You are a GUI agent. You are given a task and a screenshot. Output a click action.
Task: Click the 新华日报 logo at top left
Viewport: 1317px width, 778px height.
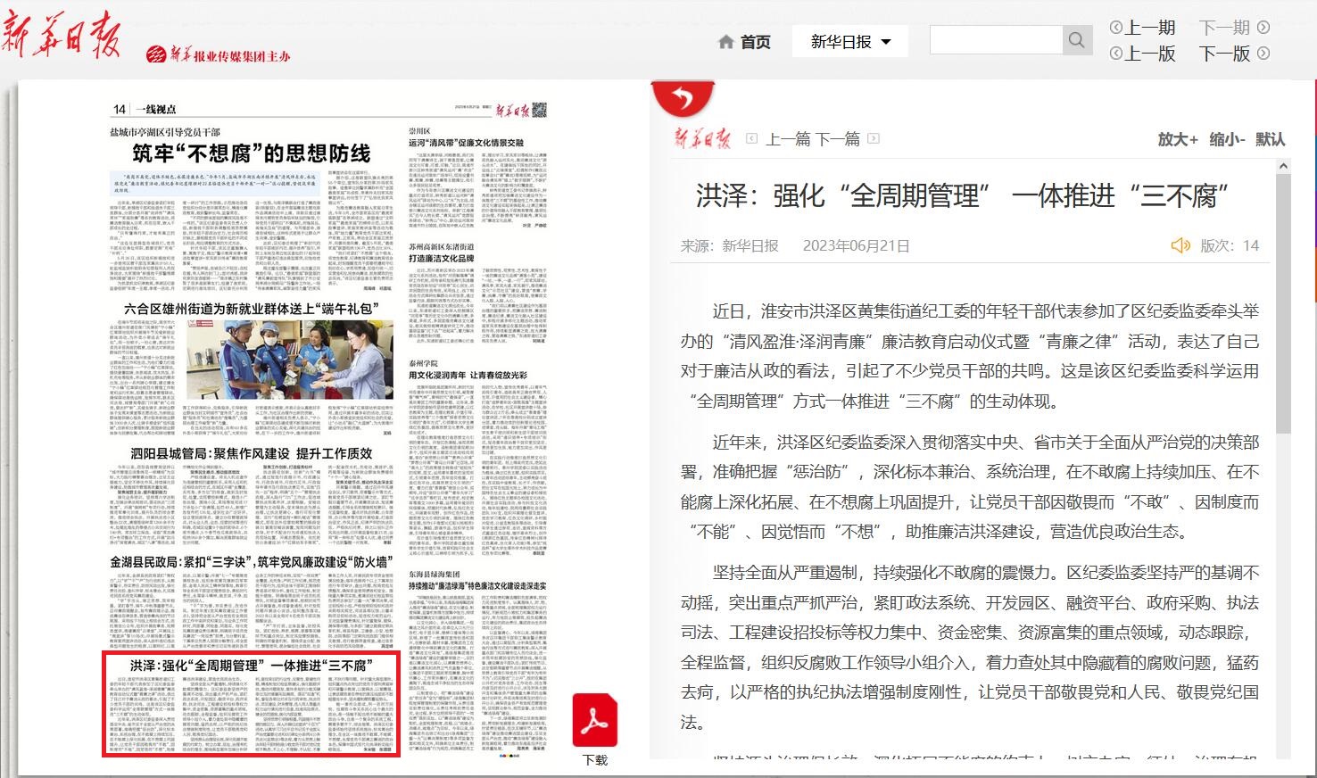(62, 36)
